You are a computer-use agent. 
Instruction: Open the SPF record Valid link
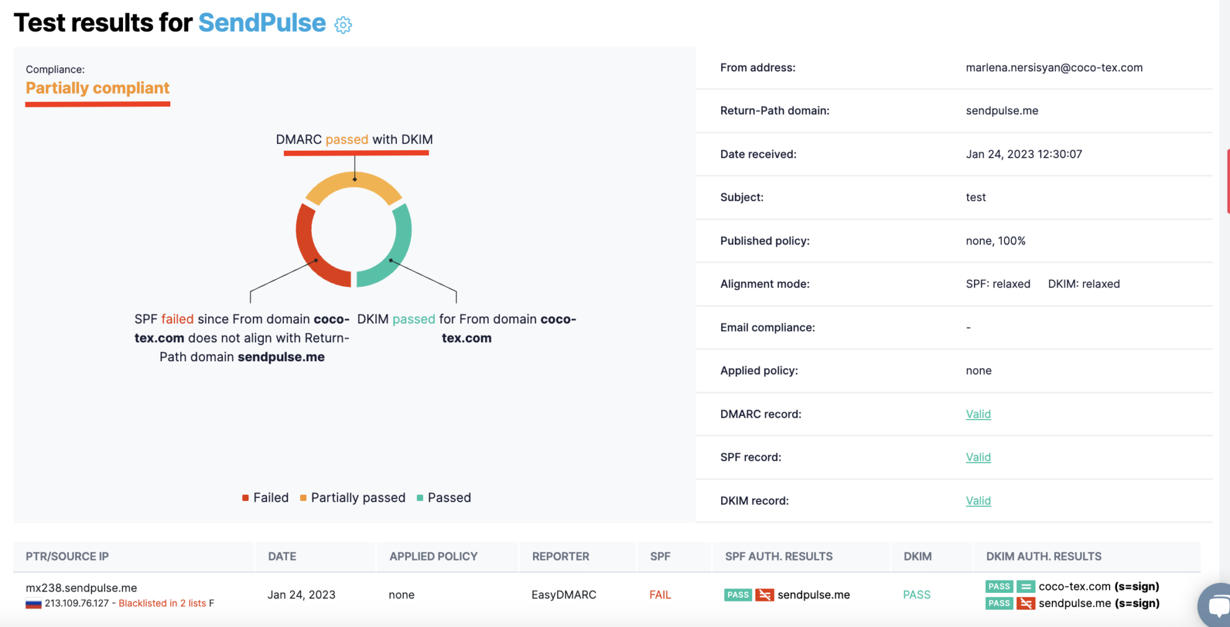pyautogui.click(x=978, y=457)
